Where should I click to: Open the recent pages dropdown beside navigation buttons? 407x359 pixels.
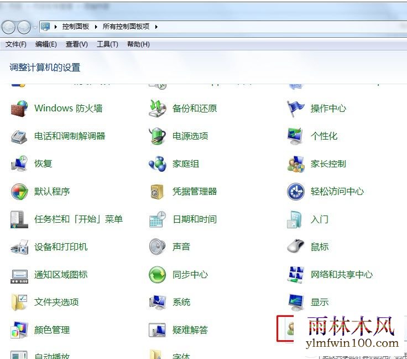click(35, 27)
